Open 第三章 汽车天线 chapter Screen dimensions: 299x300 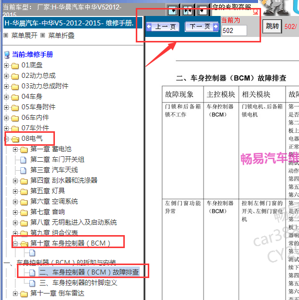[54, 170]
